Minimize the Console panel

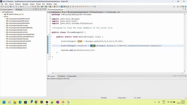click(x=183, y=76)
